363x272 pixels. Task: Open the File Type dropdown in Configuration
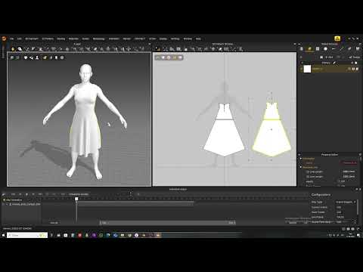pyautogui.click(x=346, y=202)
